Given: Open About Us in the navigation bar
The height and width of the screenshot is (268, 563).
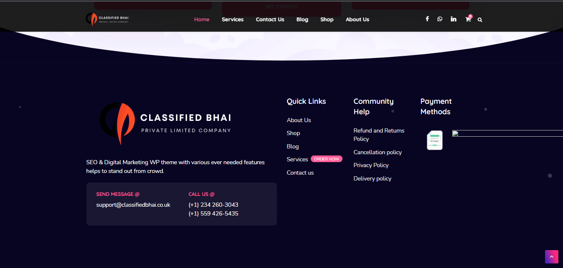Looking at the screenshot, I should (x=357, y=19).
